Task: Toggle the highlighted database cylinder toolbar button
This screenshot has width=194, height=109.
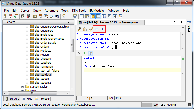Action: point(93,16)
